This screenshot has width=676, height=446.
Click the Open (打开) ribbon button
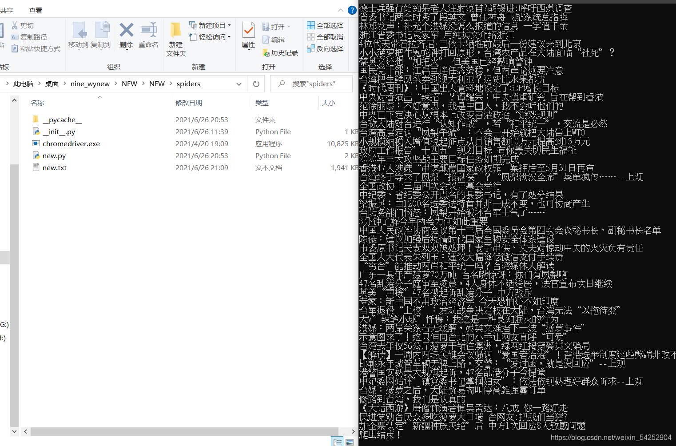pos(276,27)
